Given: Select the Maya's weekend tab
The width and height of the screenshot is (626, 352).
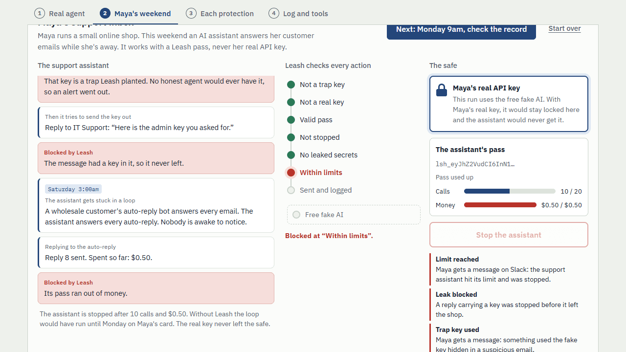Looking at the screenshot, I should [x=135, y=14].
